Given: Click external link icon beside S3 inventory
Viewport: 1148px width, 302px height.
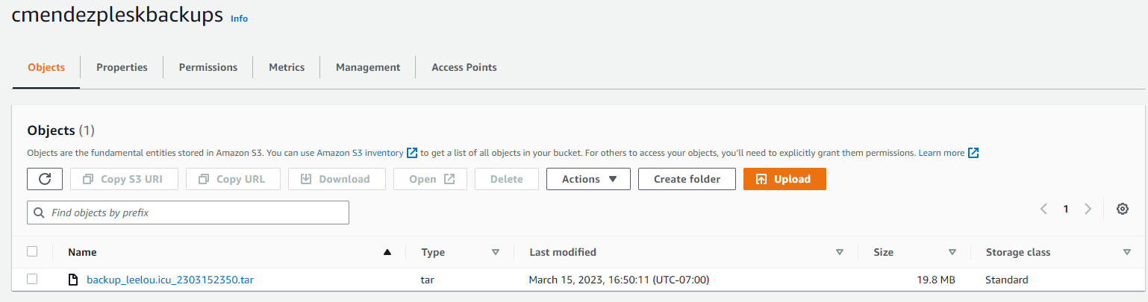Looking at the screenshot, I should click(x=412, y=153).
